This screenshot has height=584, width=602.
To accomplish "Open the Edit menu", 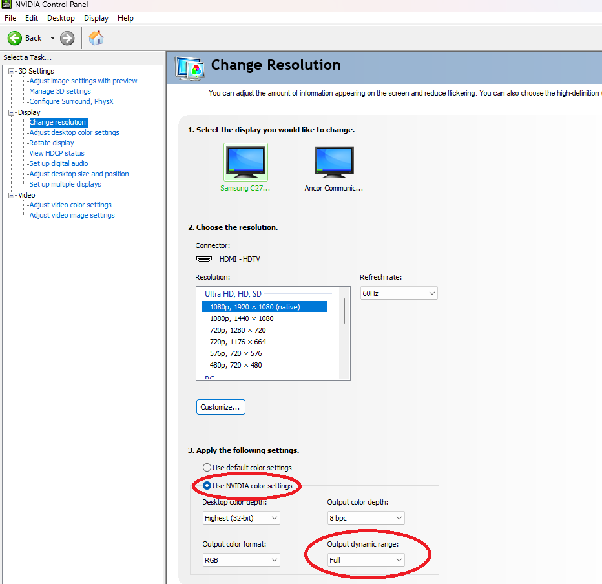I will (x=32, y=18).
